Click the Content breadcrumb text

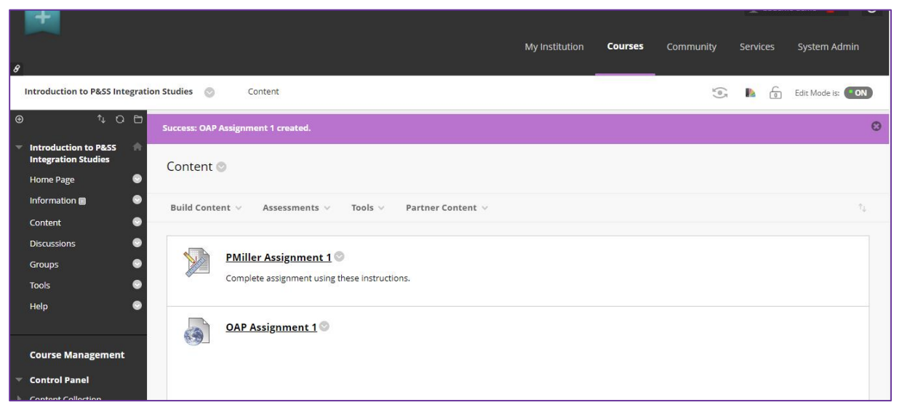point(263,92)
